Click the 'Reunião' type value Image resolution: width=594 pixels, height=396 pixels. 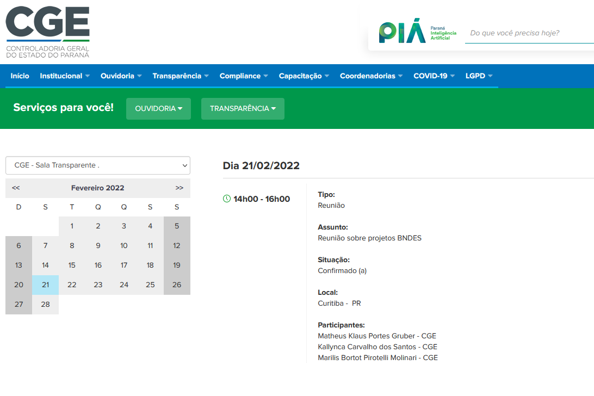pyautogui.click(x=331, y=206)
